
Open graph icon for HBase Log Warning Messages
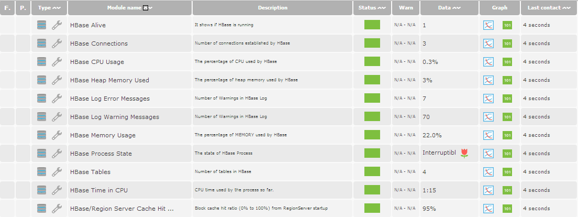[488, 117]
